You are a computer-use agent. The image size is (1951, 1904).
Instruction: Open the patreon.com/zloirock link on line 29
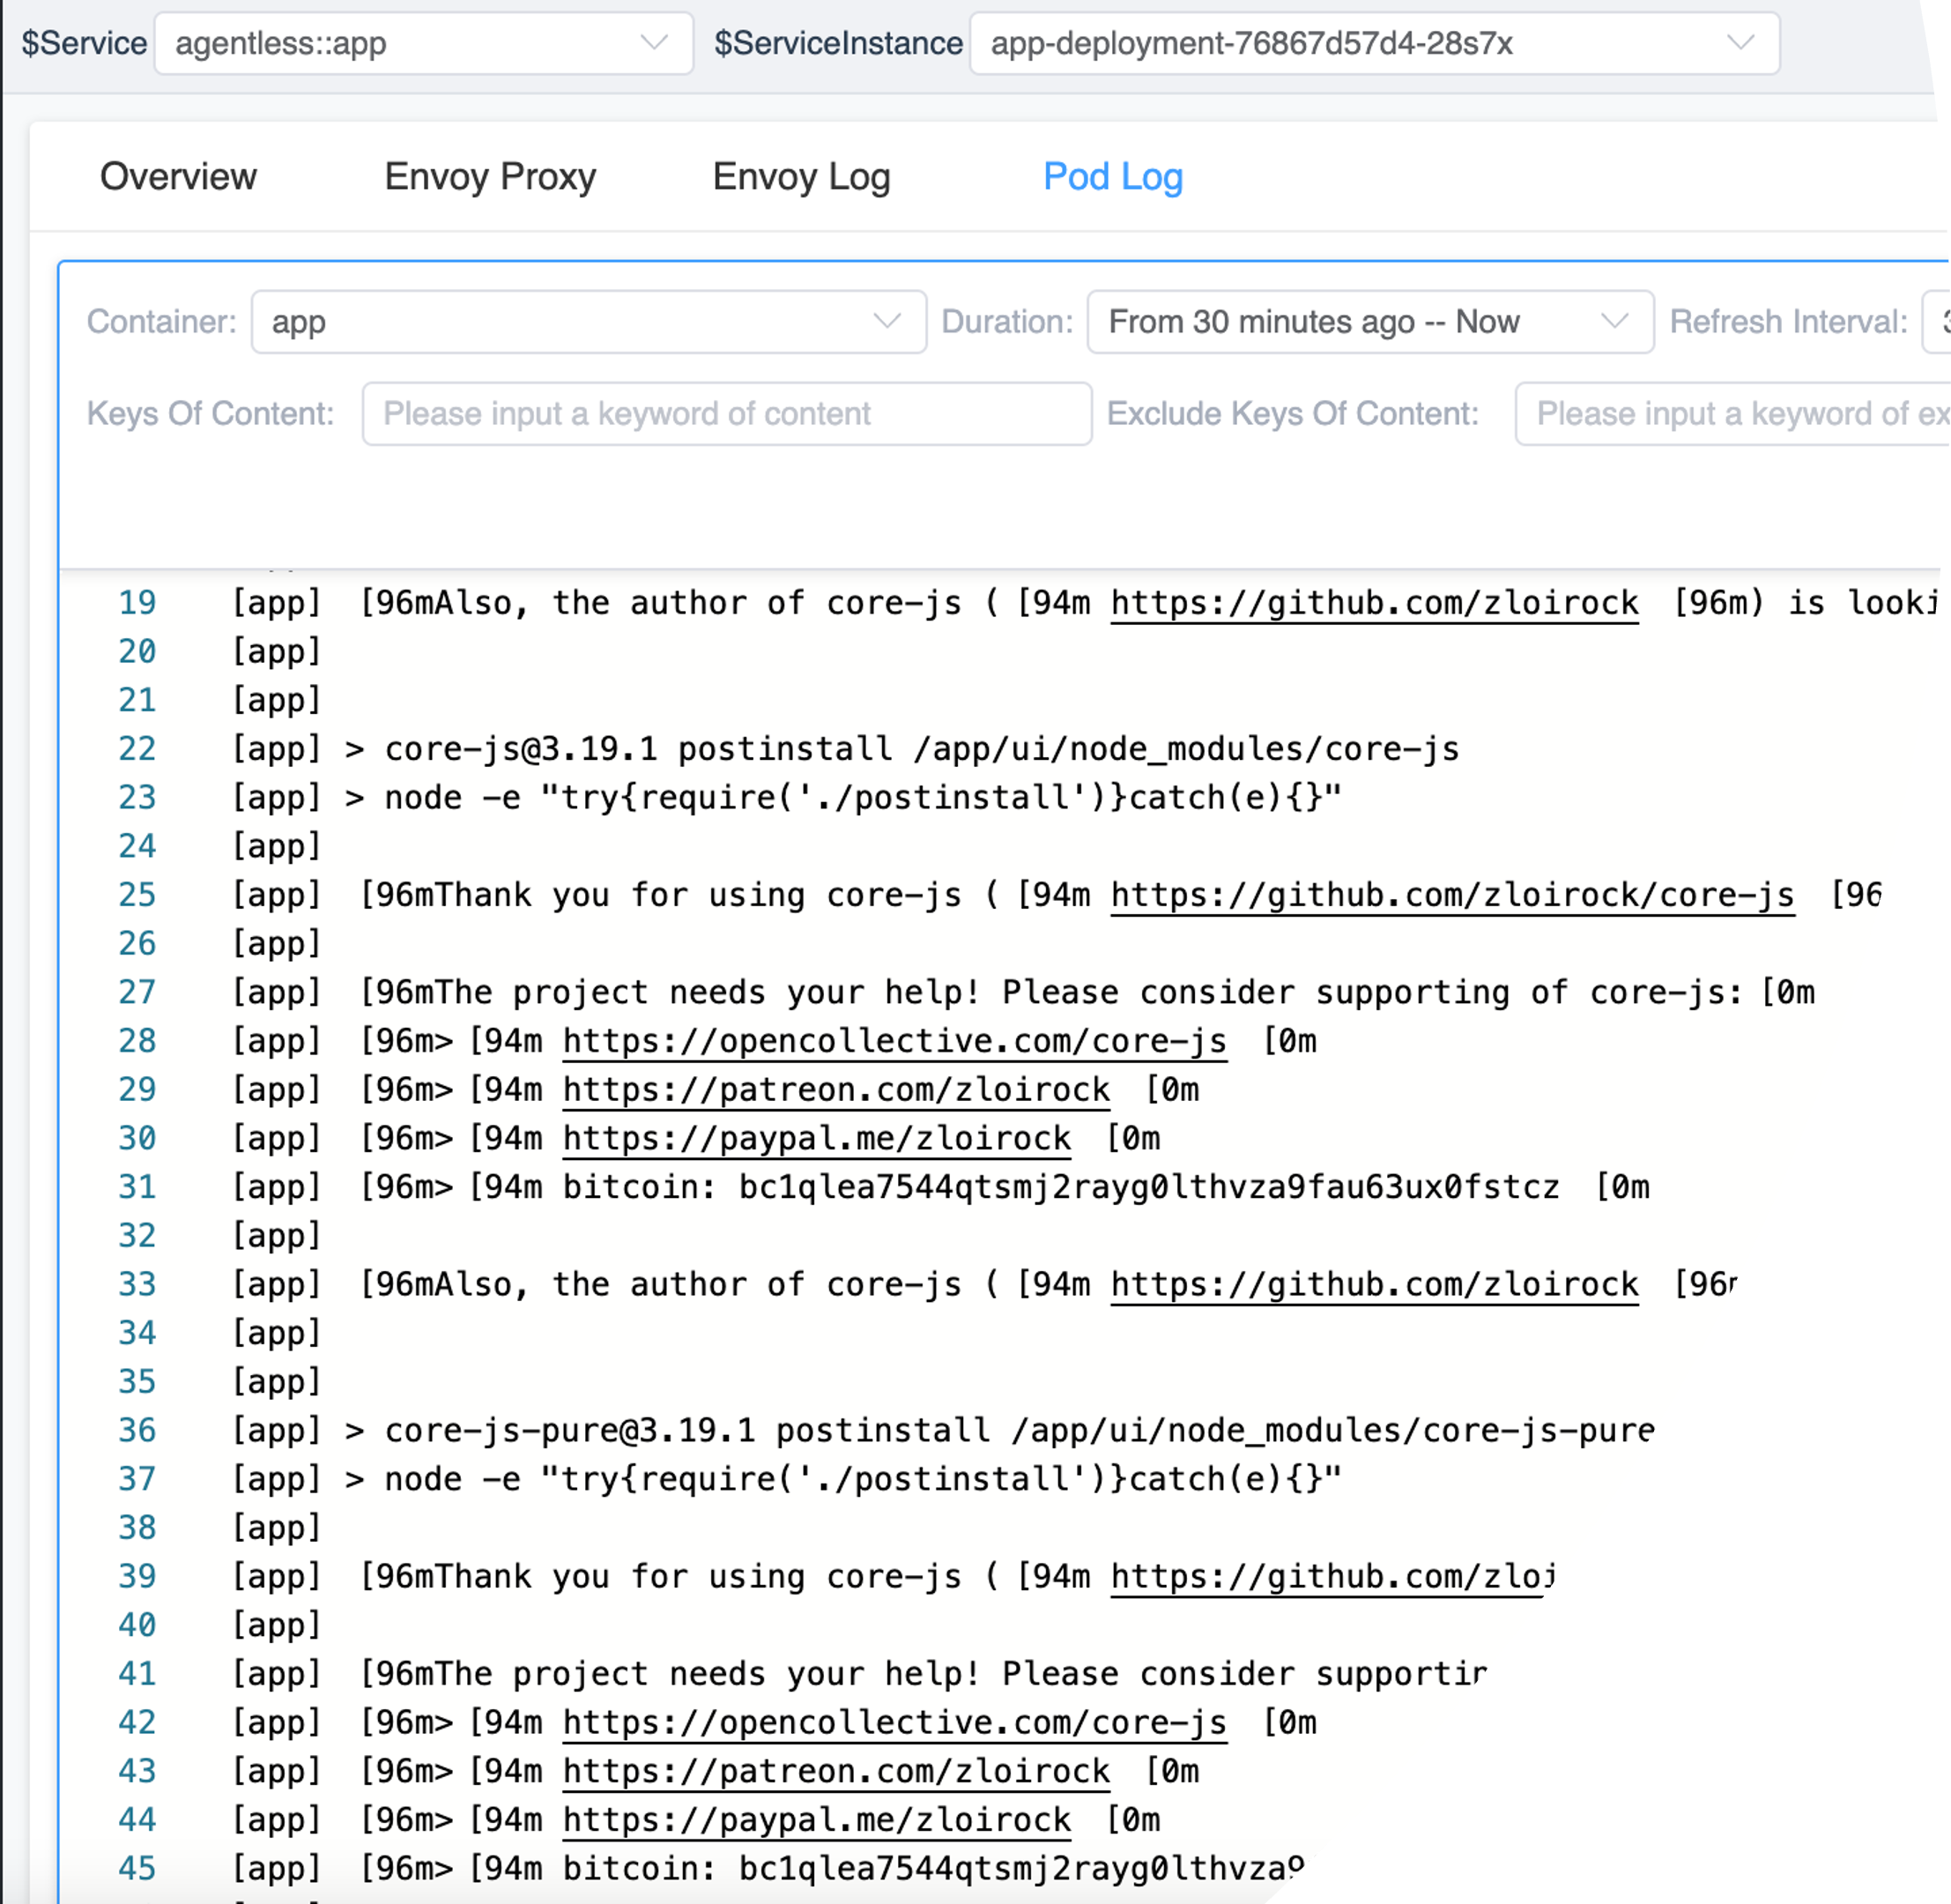835,1090
